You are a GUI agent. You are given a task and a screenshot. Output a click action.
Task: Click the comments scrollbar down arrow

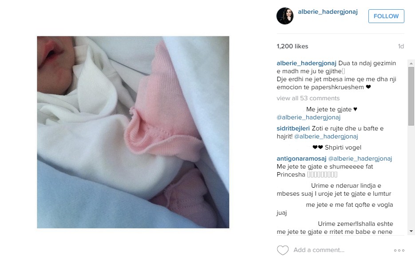click(x=411, y=231)
